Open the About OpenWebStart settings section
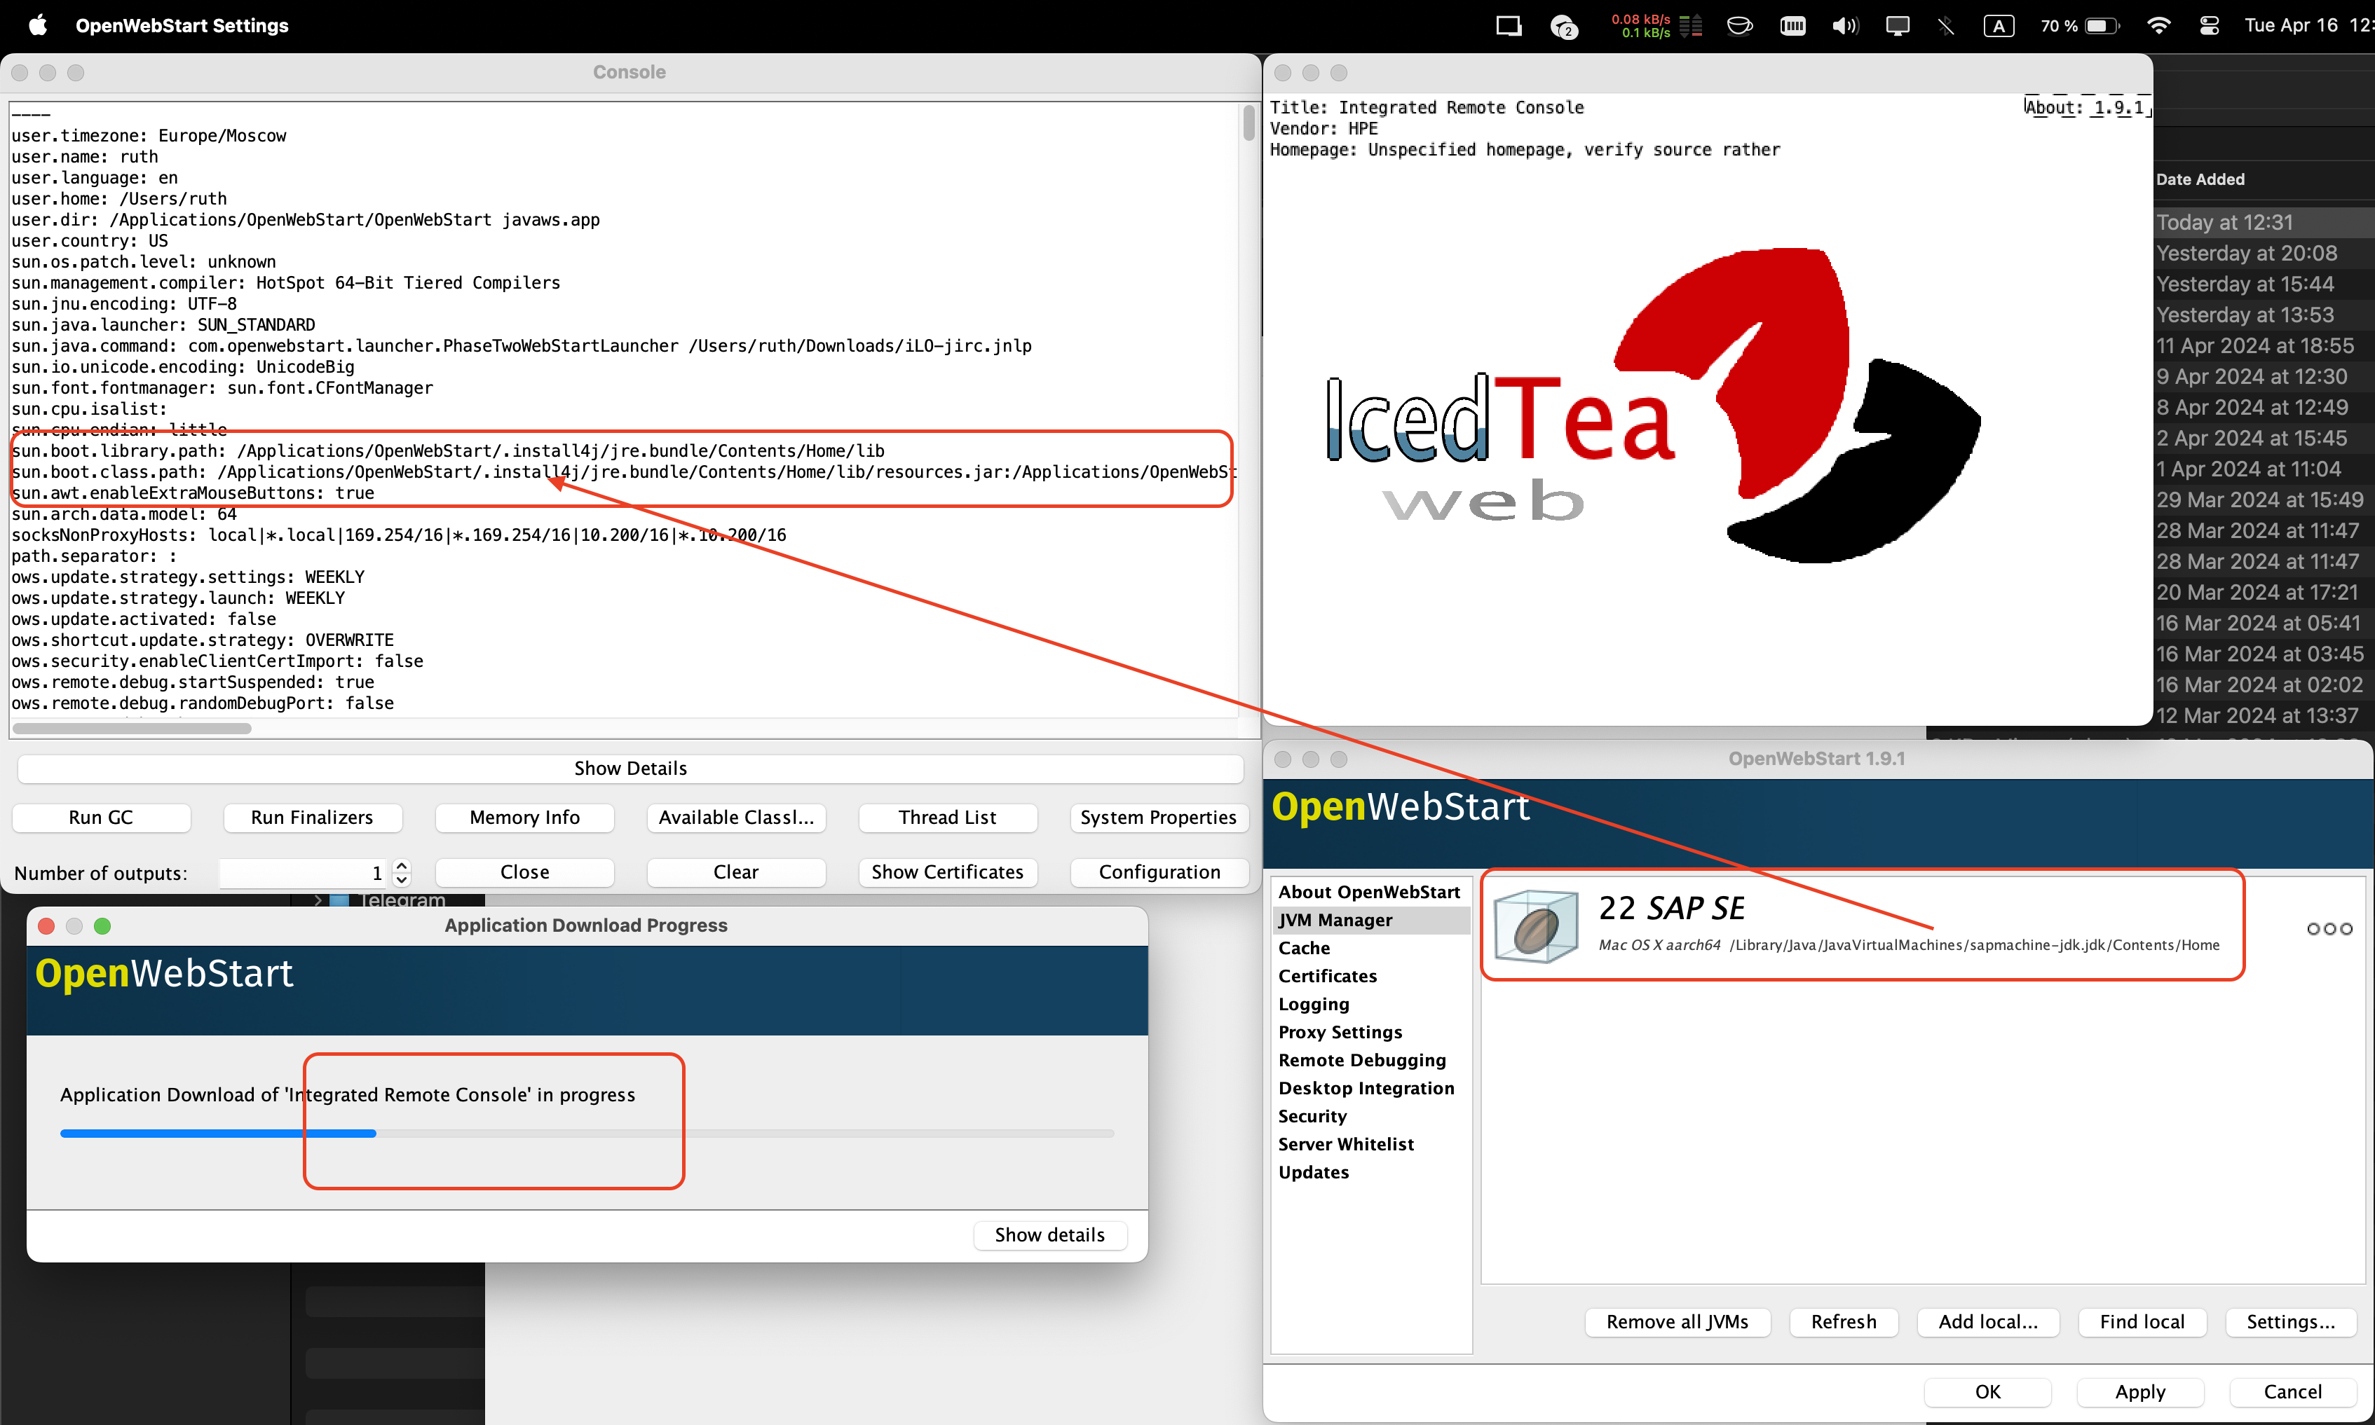Image resolution: width=2375 pixels, height=1425 pixels. [x=1369, y=892]
